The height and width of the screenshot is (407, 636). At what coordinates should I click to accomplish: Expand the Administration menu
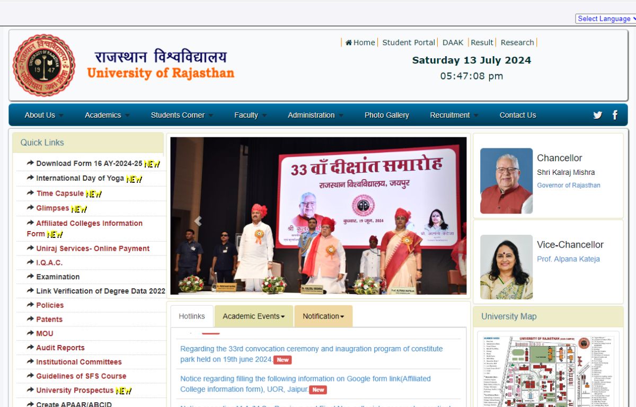pos(315,115)
